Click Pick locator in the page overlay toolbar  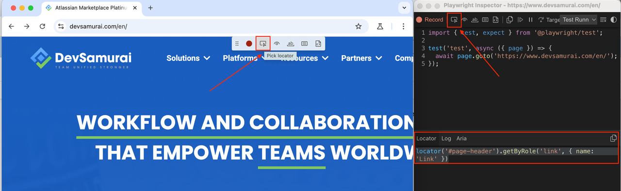[x=263, y=44]
